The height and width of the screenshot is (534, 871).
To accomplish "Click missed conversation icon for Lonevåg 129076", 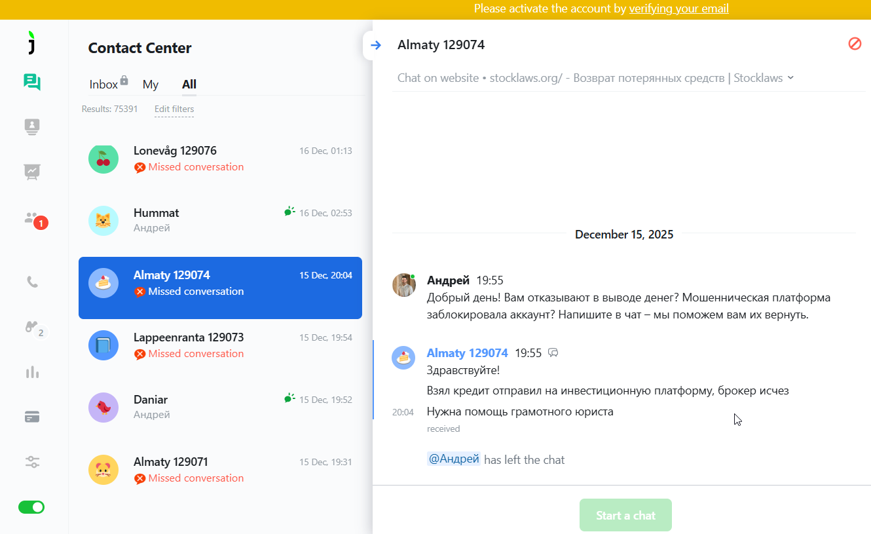I will [x=139, y=167].
